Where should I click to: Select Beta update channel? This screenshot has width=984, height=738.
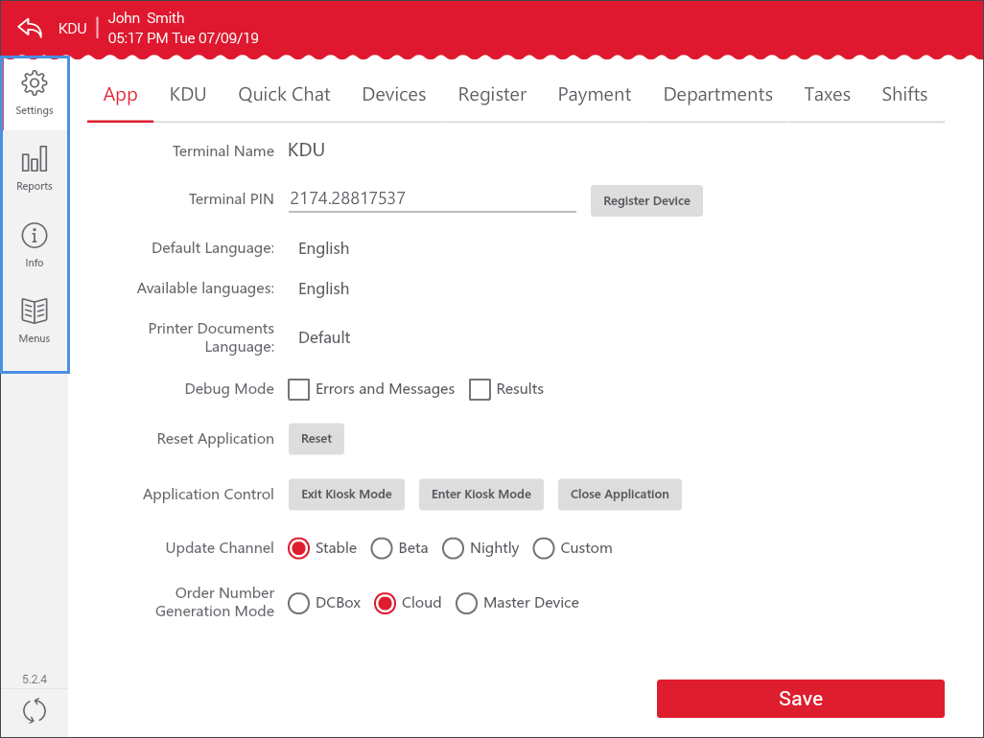(382, 548)
